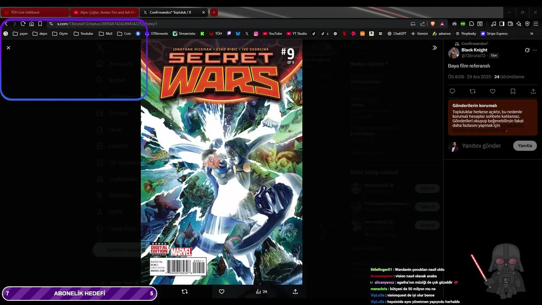Share the photo with the bottom share icon
Image resolution: width=542 pixels, height=305 pixels.
click(x=295, y=291)
